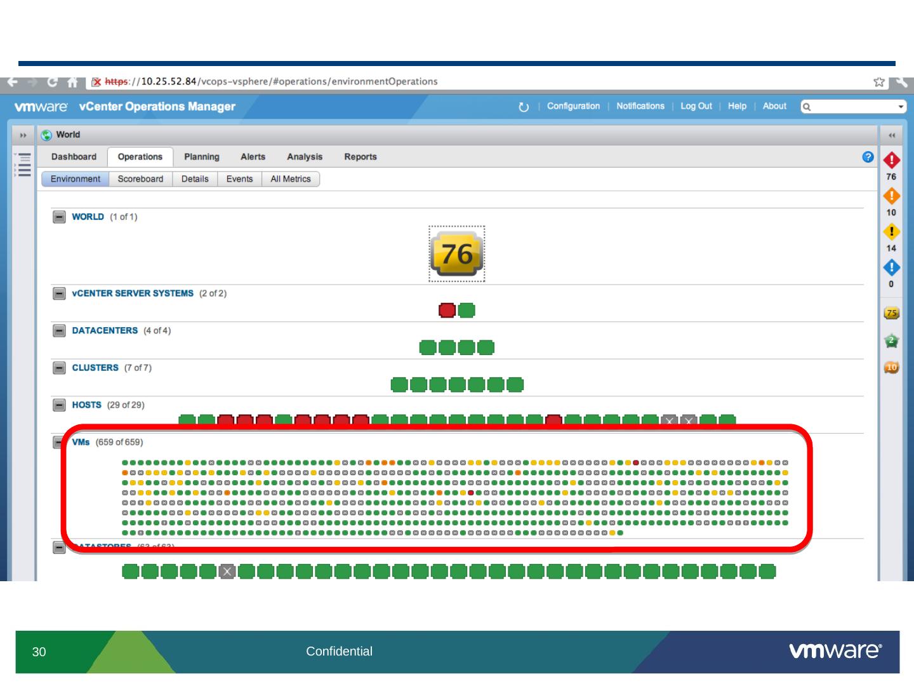
Task: Switch to Environment view toggle
Action: pyautogui.click(x=76, y=179)
